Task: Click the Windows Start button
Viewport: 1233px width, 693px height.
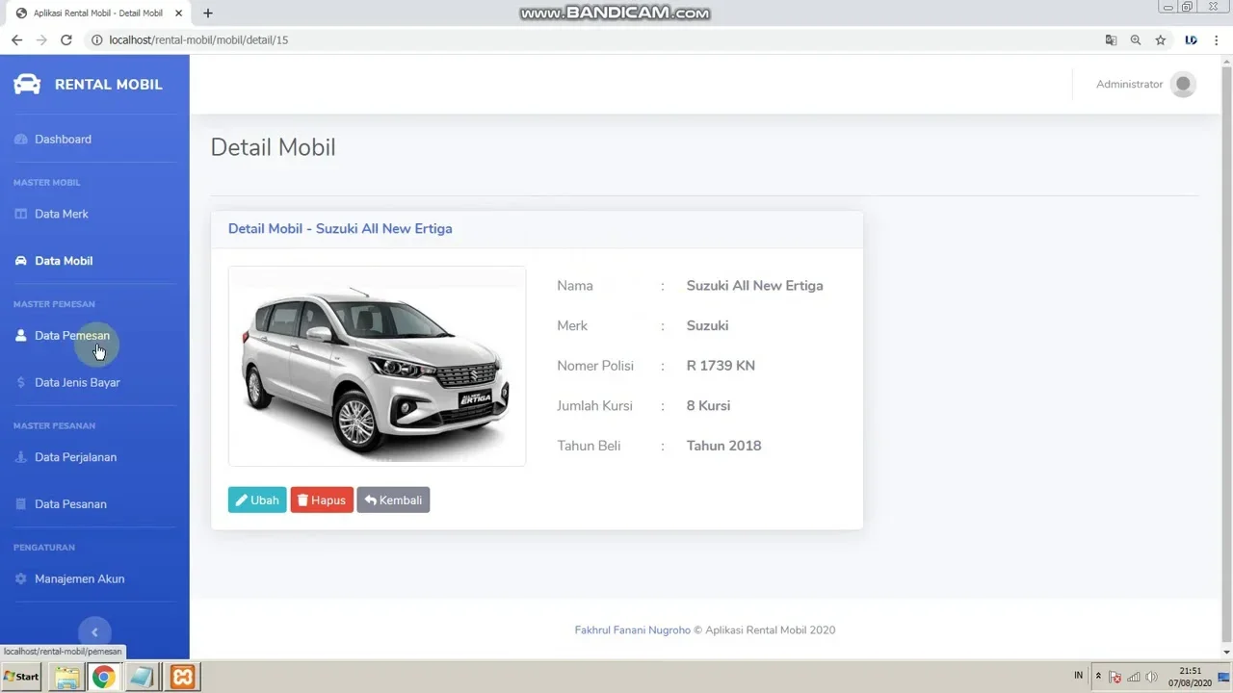Action: pyautogui.click(x=21, y=677)
